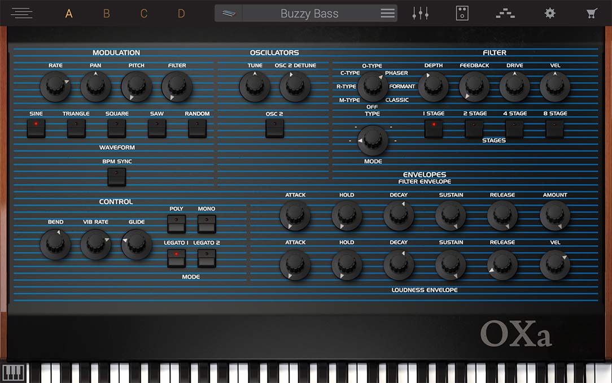Switch to part B tab
Viewport: 612px width, 383px height.
click(x=106, y=14)
